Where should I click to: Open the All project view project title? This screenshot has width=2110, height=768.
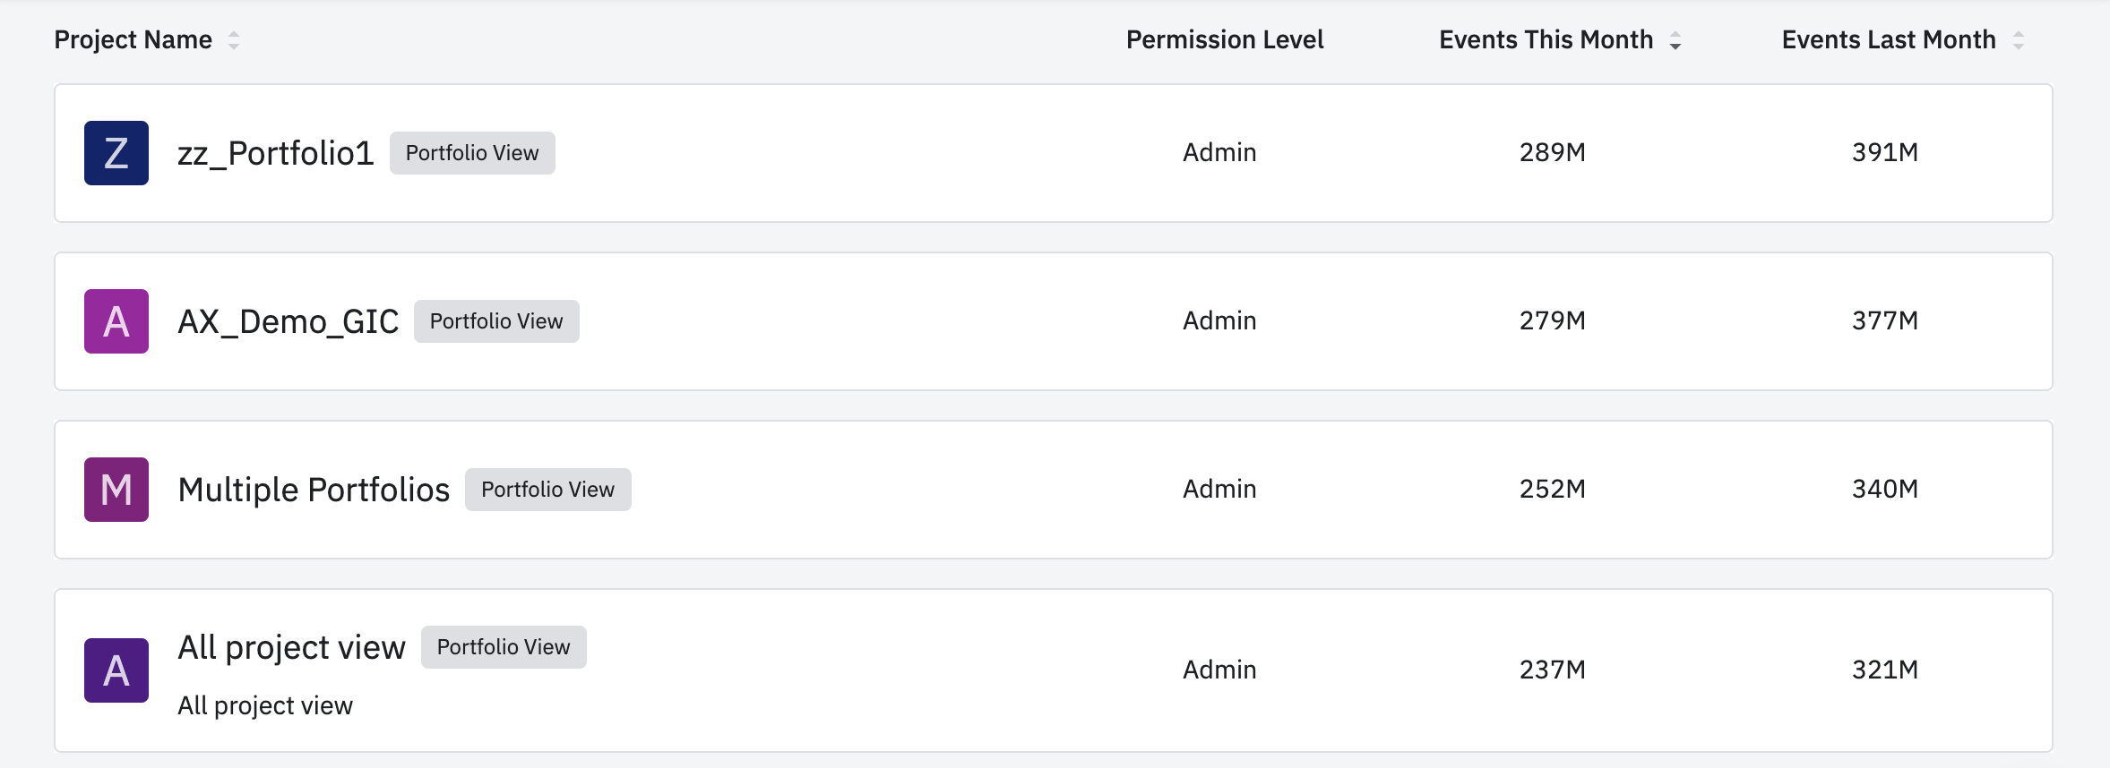pos(291,647)
